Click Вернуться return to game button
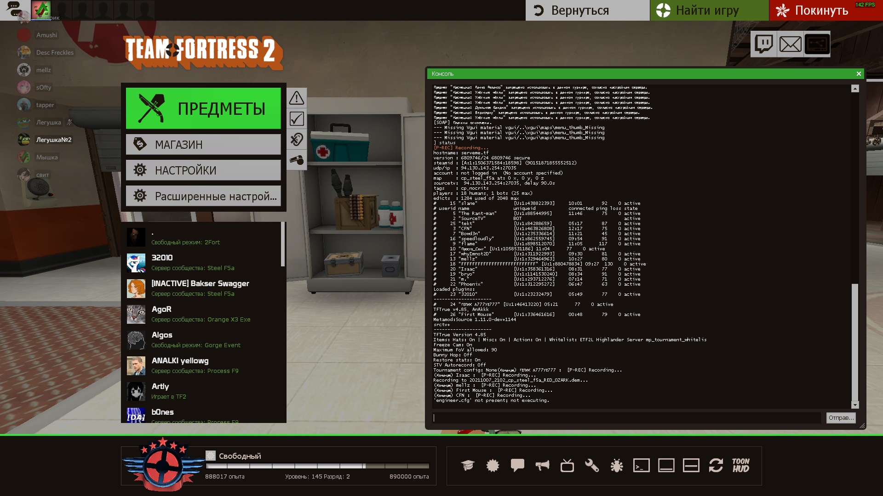The height and width of the screenshot is (496, 883). coord(587,10)
